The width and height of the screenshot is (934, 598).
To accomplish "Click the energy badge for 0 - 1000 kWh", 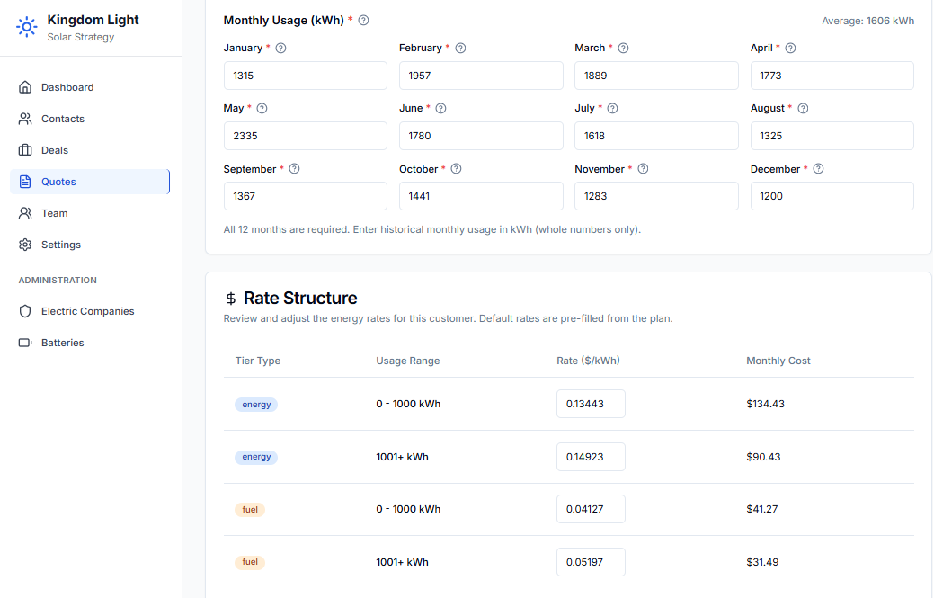I will [256, 405].
